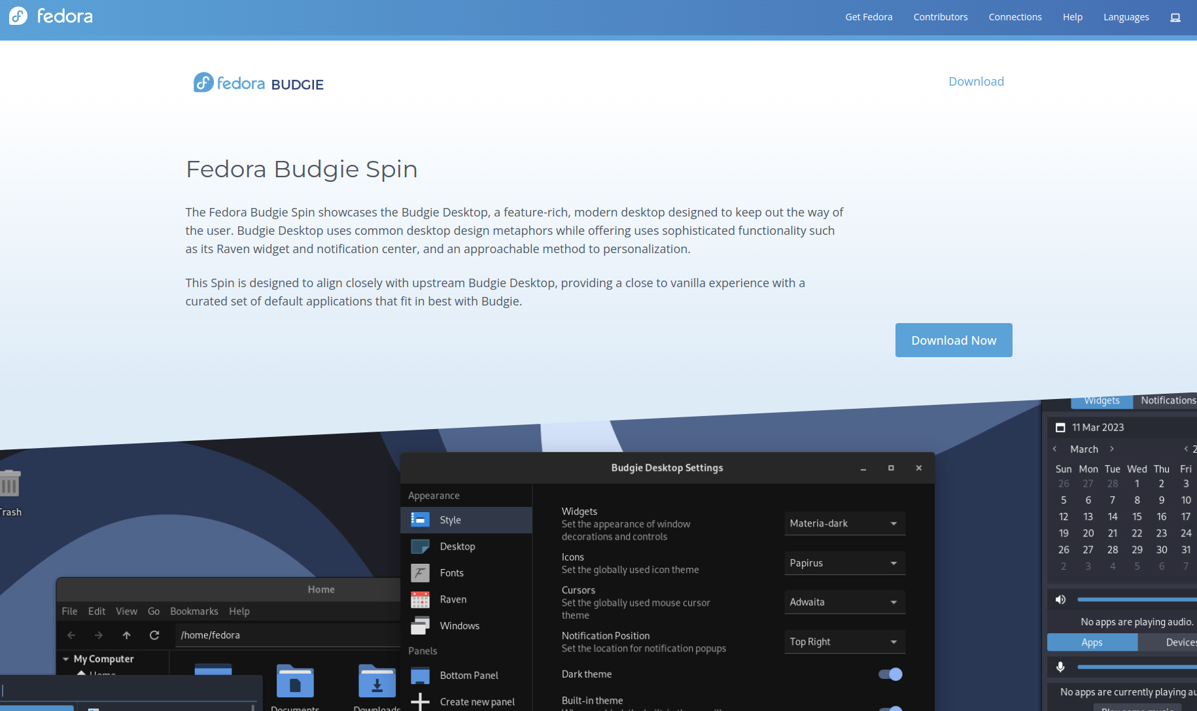Open Get Fedora in the navigation

[x=869, y=17]
